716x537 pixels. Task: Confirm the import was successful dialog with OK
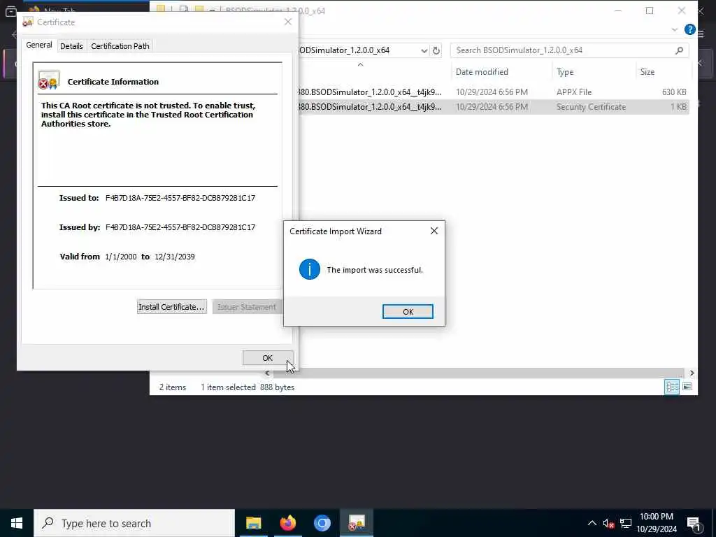coord(408,311)
